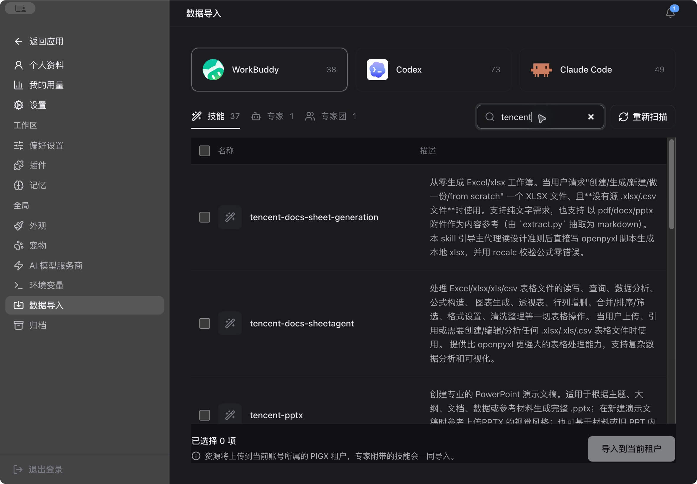Screen dimensions: 697x484
Task: Click the info icon beside PIGX notice
Action: coord(196,456)
